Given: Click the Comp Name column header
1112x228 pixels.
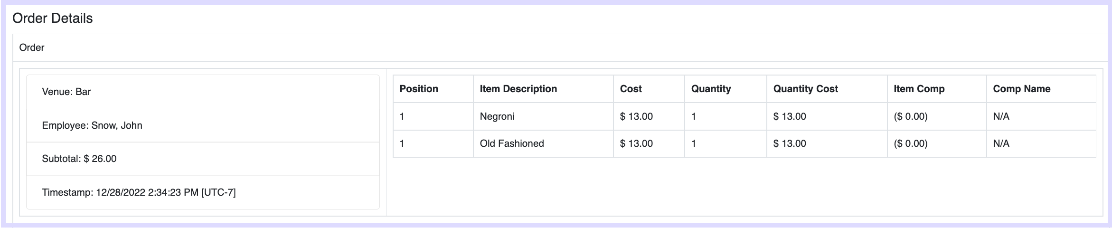Looking at the screenshot, I should 1041,89.
